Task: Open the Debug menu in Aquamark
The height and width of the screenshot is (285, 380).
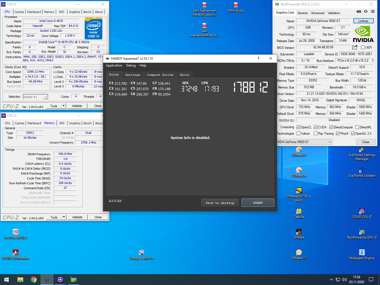Action: 131,65
